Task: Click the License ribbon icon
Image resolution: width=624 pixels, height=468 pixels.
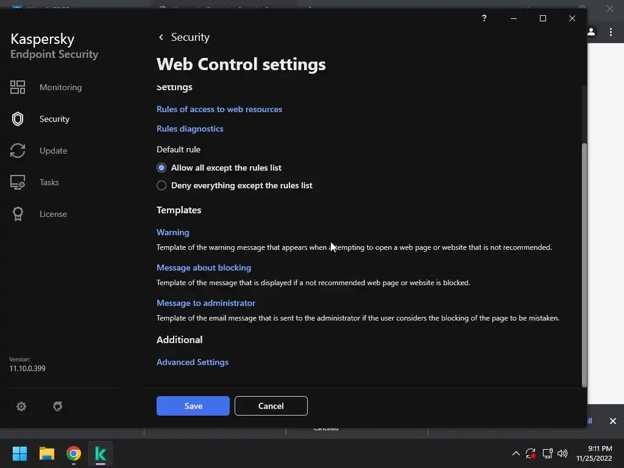Action: tap(18, 214)
